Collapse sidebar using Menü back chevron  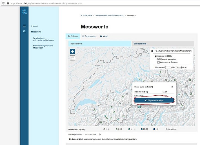[32, 26]
